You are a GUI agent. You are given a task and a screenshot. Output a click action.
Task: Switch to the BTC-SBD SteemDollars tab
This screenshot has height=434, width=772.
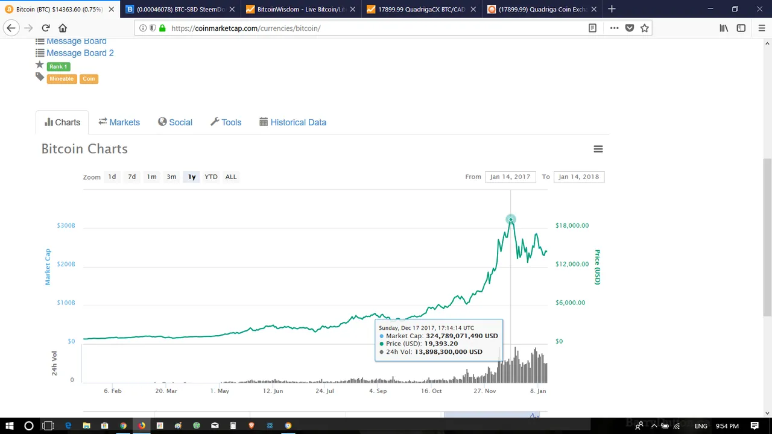[x=181, y=9]
